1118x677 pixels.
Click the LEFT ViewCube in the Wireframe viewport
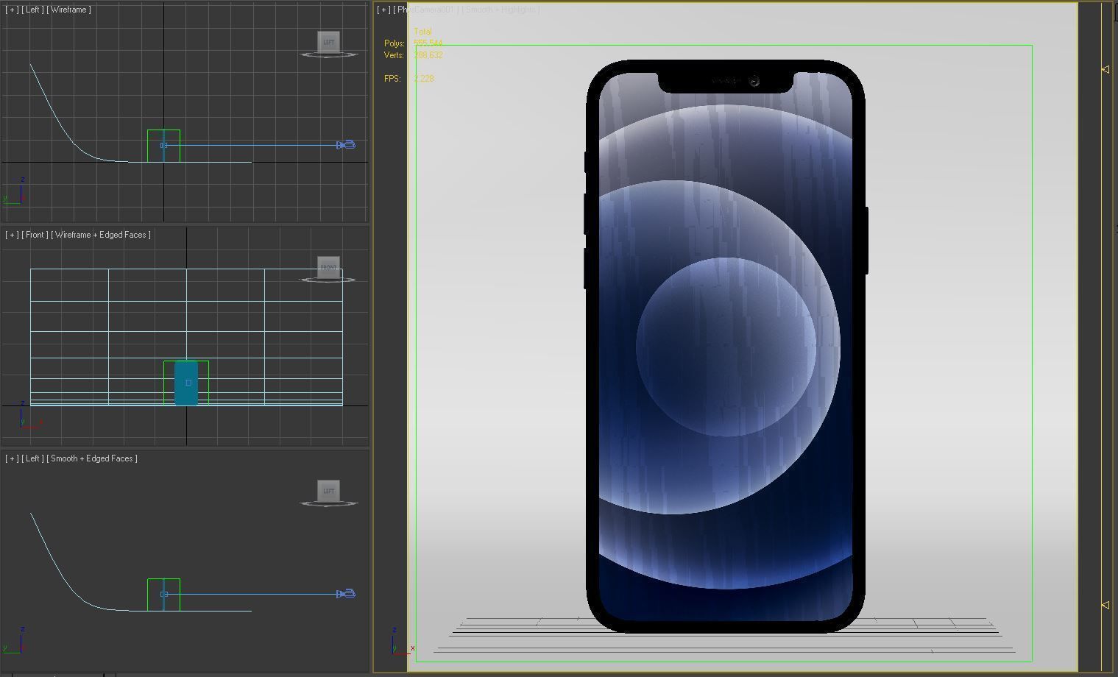click(328, 42)
